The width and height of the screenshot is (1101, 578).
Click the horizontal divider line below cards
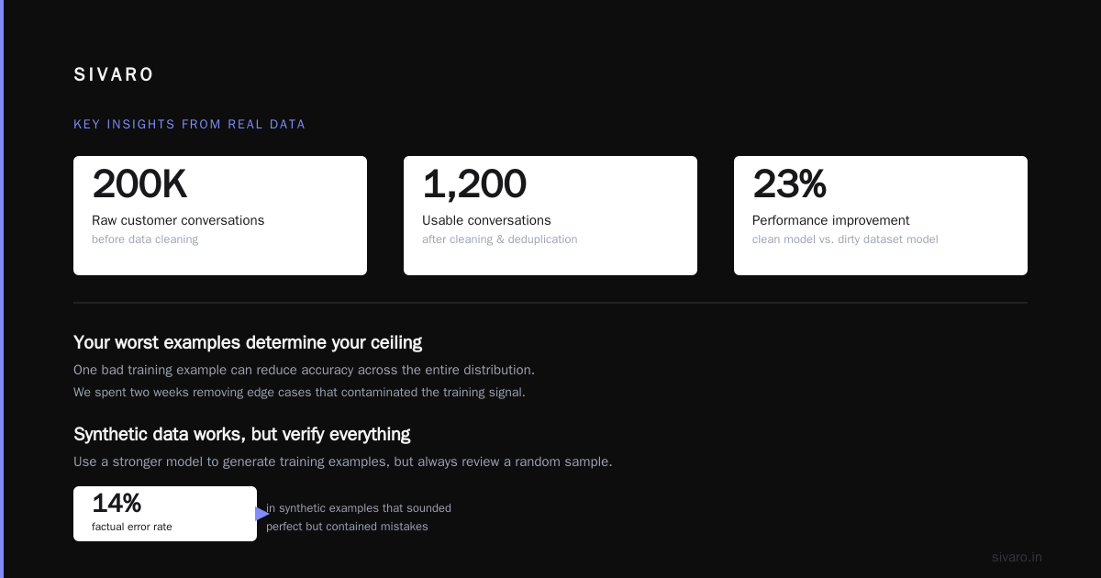coord(550,303)
